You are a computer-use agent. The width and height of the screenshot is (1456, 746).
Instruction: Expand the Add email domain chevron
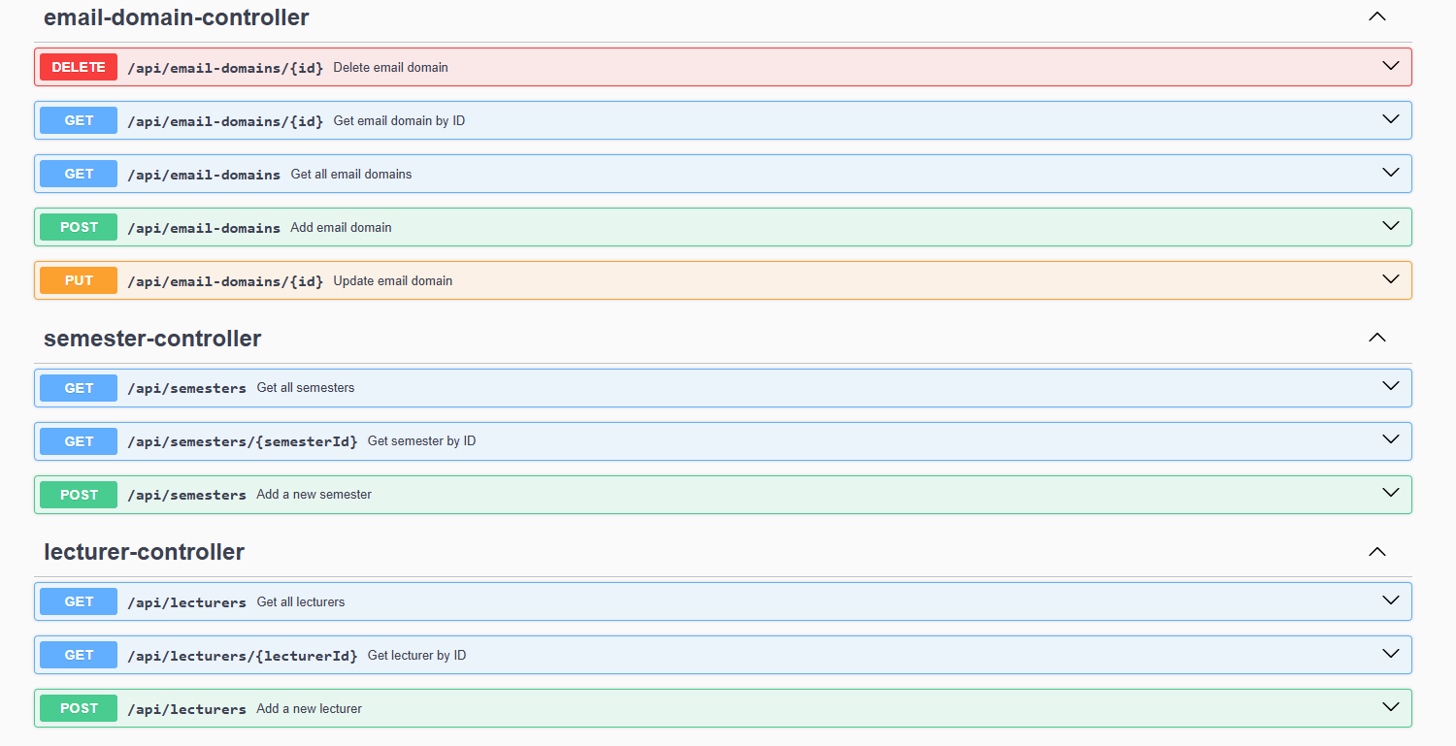pyautogui.click(x=1390, y=226)
